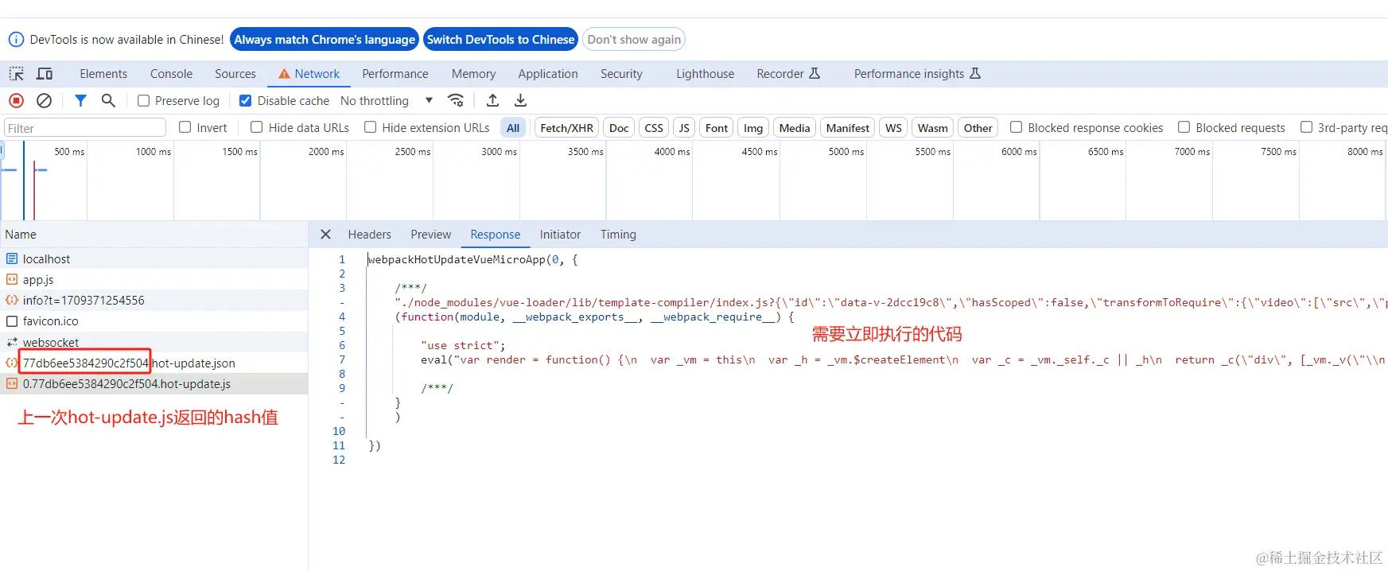This screenshot has width=1388, height=571.
Task: Enable the Preserve log checkbox
Action: pyautogui.click(x=144, y=101)
